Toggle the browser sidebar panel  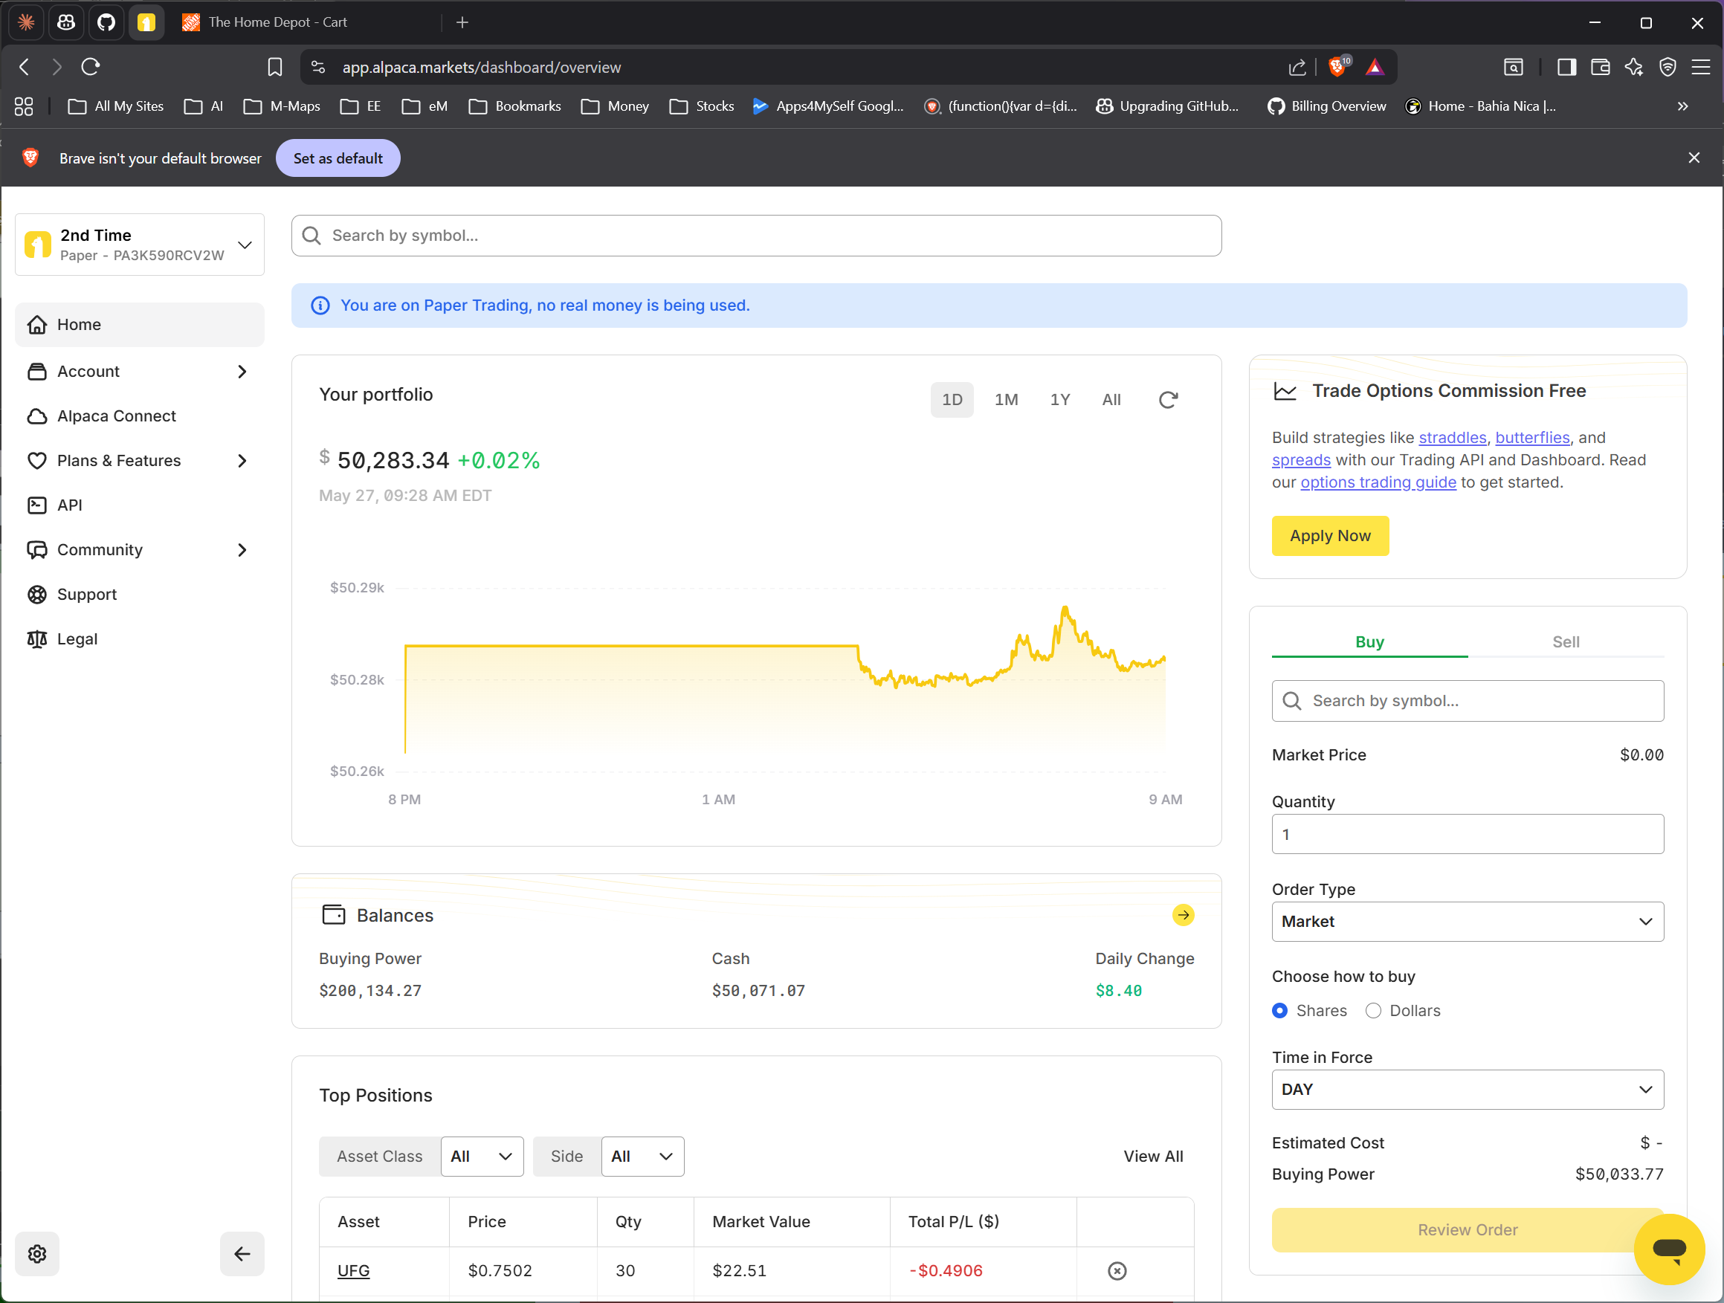(1566, 67)
